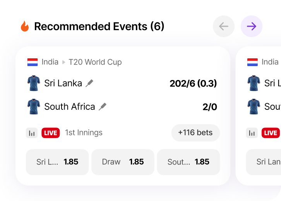The height and width of the screenshot is (201, 281).
Task: Go to previous recommended events
Action: tap(224, 26)
